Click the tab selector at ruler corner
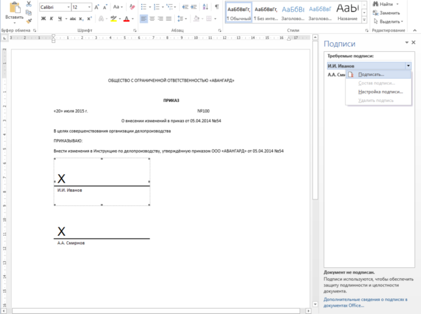The height and width of the screenshot is (314, 421). click(4, 38)
